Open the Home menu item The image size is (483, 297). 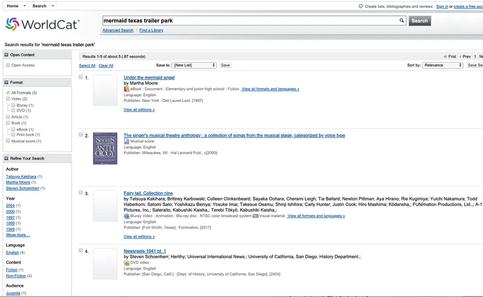(x=13, y=6)
